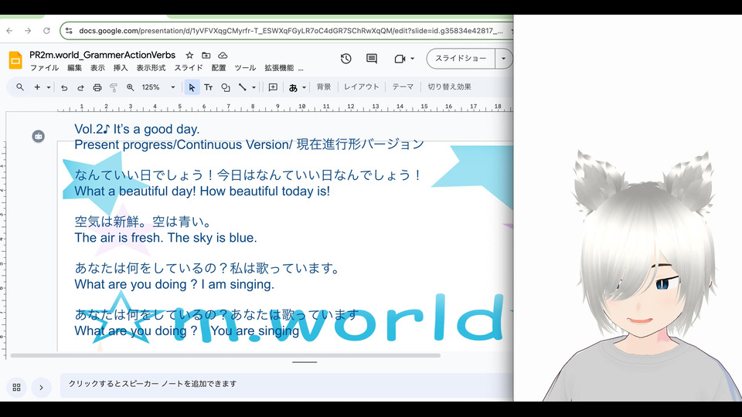Click the undo arrow

64,87
